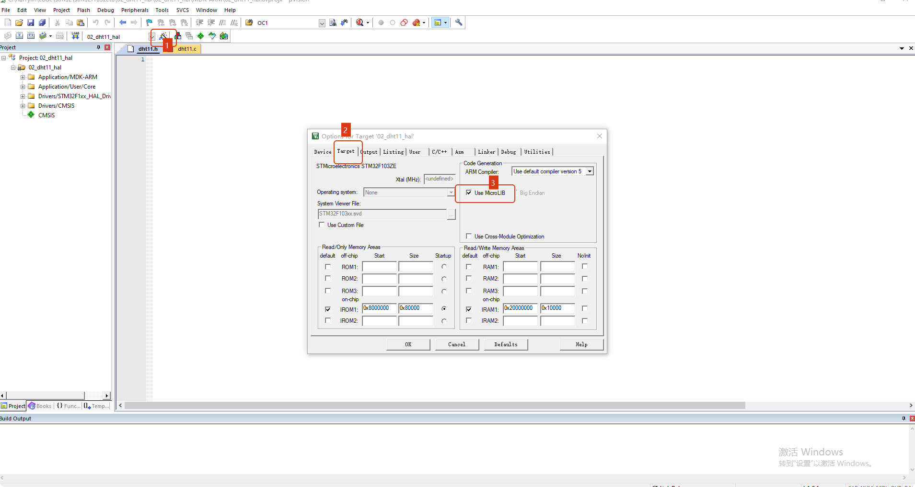Click the Save All icon
This screenshot has height=487, width=915.
(42, 23)
